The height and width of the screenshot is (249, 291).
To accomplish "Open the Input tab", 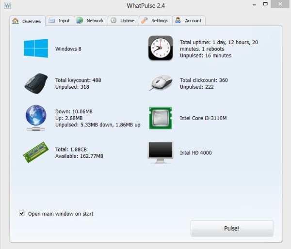I will coord(60,20).
